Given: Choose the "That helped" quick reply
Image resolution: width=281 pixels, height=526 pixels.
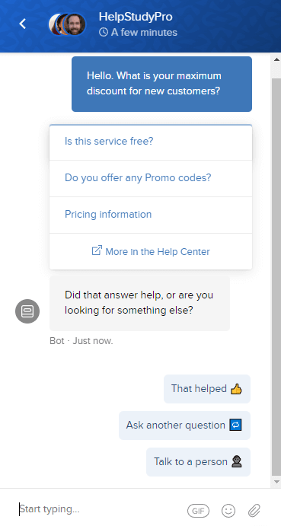Looking at the screenshot, I should 207,389.
